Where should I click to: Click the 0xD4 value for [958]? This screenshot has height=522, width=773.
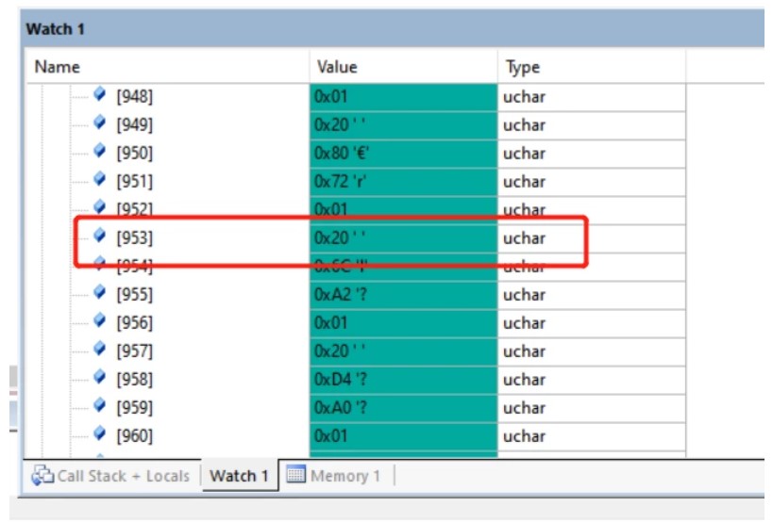click(404, 380)
